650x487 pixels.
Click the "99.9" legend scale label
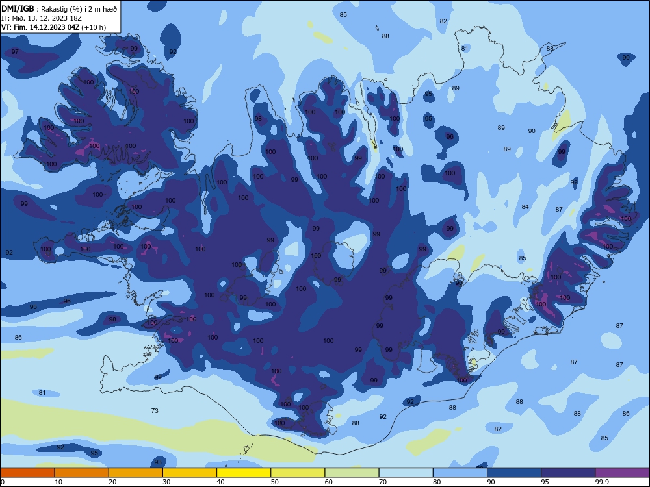point(602,482)
